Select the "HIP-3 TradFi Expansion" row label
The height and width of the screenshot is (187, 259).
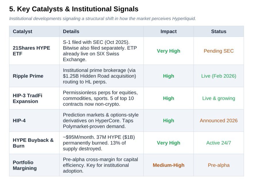click(x=27, y=98)
